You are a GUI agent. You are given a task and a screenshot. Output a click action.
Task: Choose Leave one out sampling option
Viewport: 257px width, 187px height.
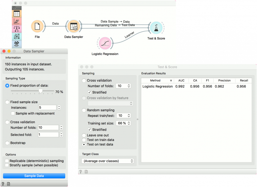pos(84,135)
